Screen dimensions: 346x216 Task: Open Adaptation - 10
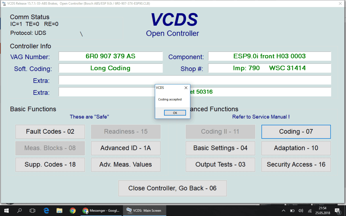pos(296,148)
